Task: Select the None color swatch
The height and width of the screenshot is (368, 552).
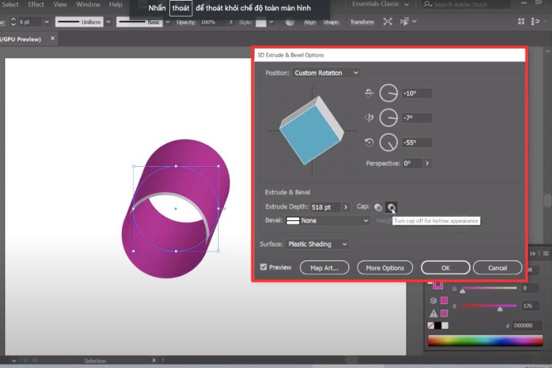Action: pos(431,326)
